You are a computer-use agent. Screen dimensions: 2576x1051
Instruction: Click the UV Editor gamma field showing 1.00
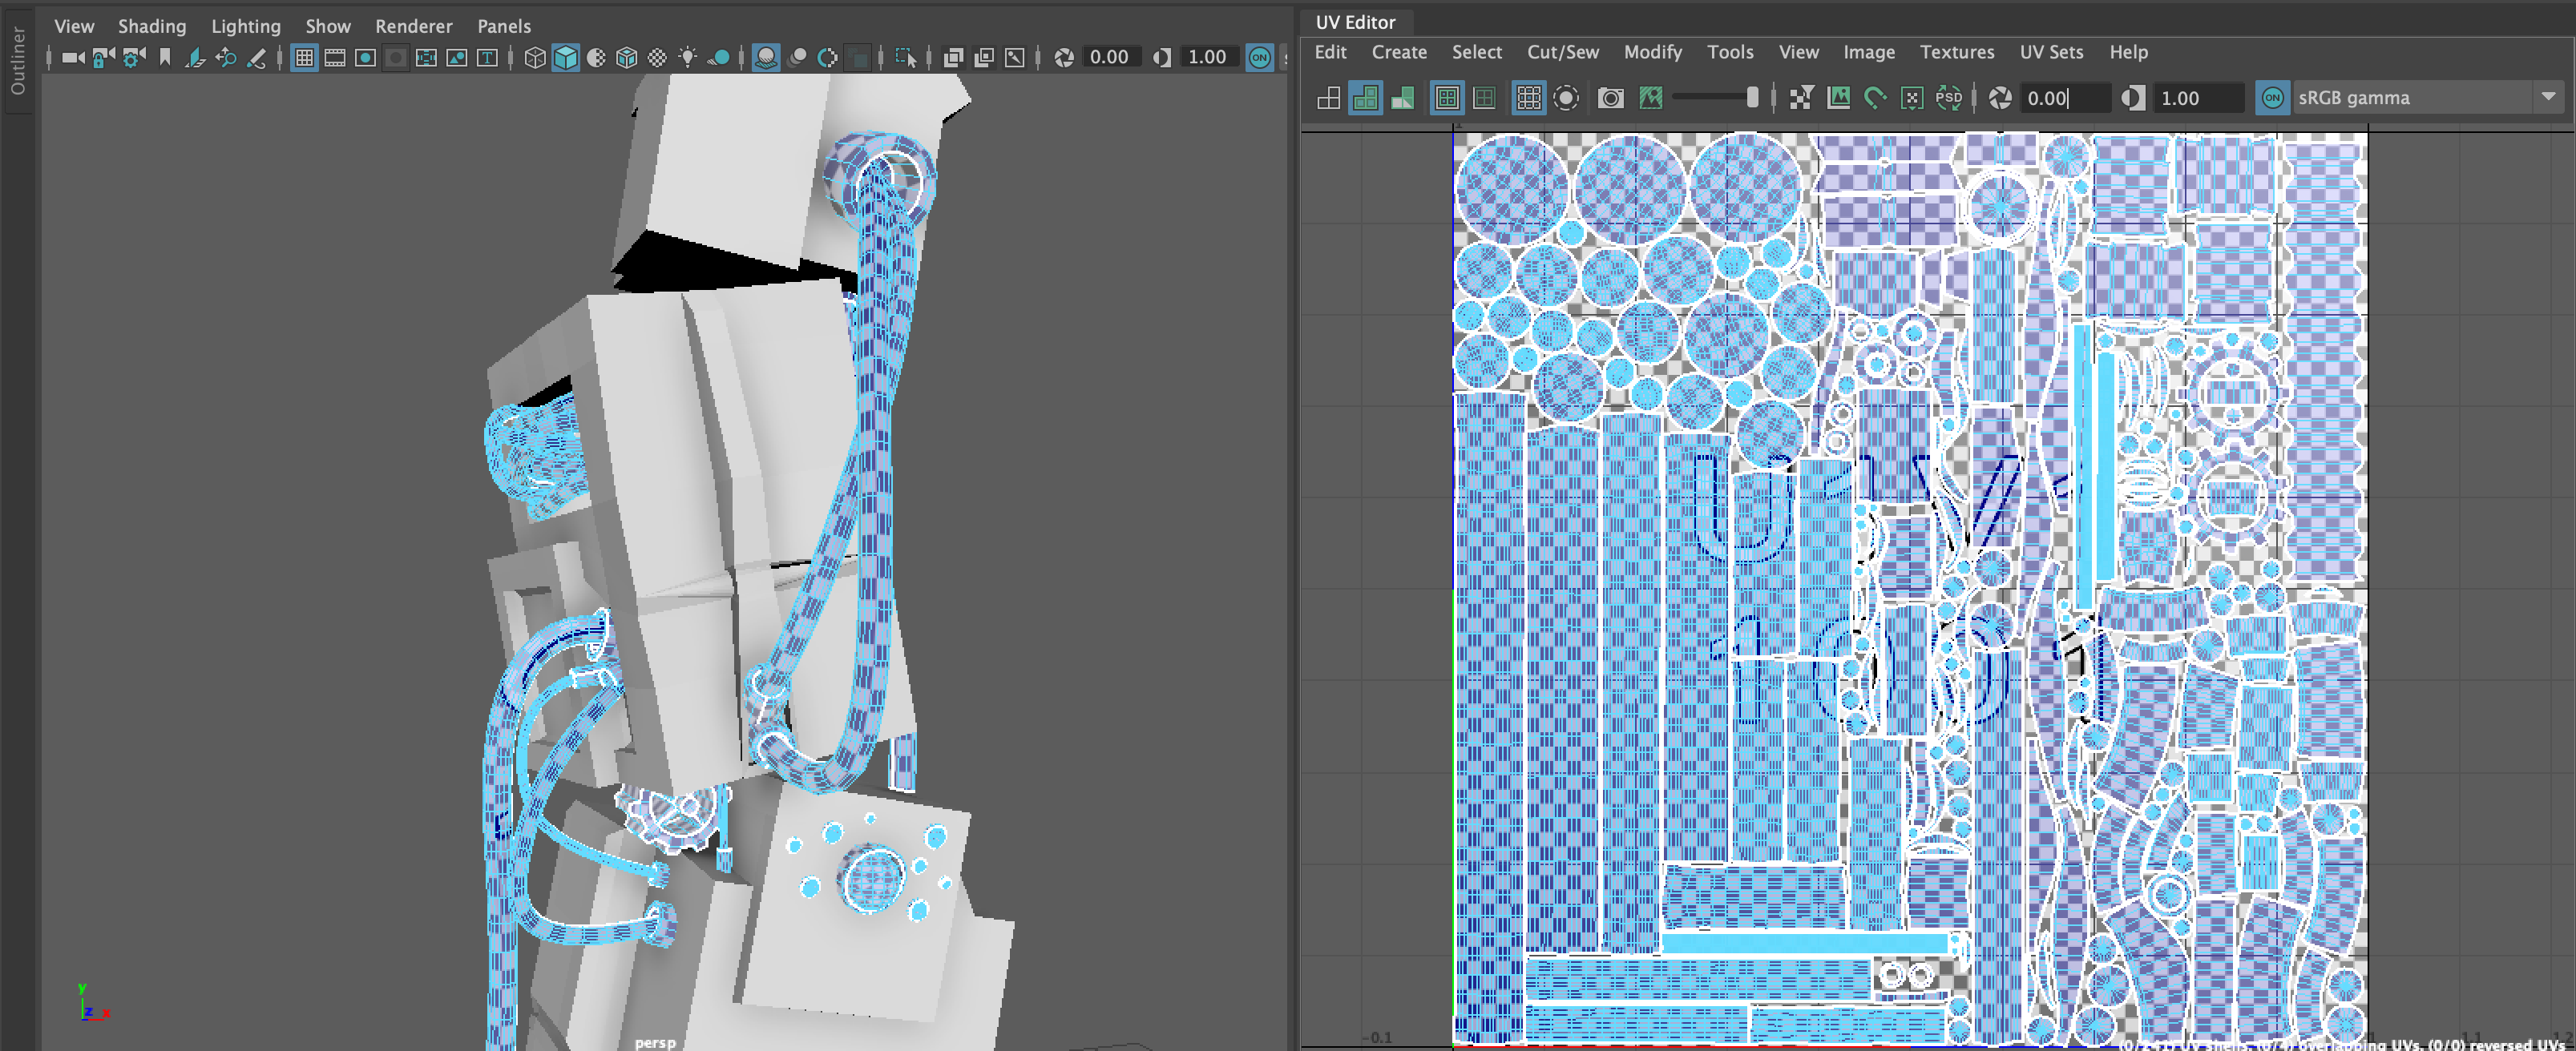[2195, 98]
